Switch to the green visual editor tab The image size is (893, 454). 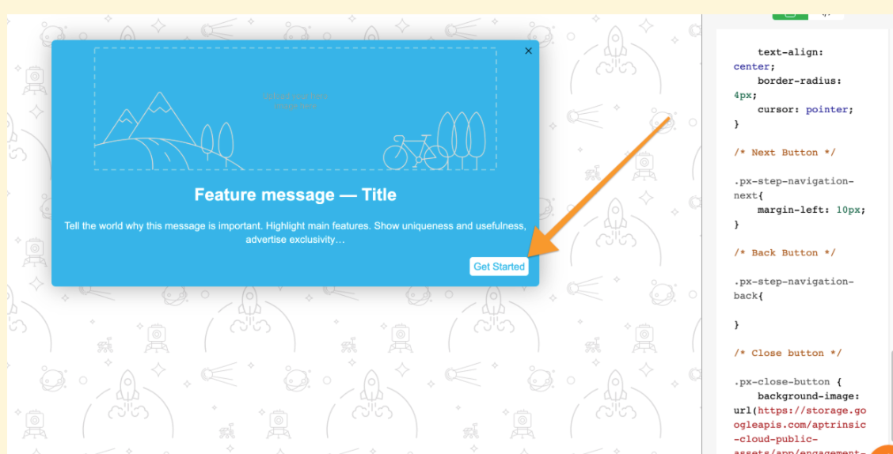pos(790,15)
